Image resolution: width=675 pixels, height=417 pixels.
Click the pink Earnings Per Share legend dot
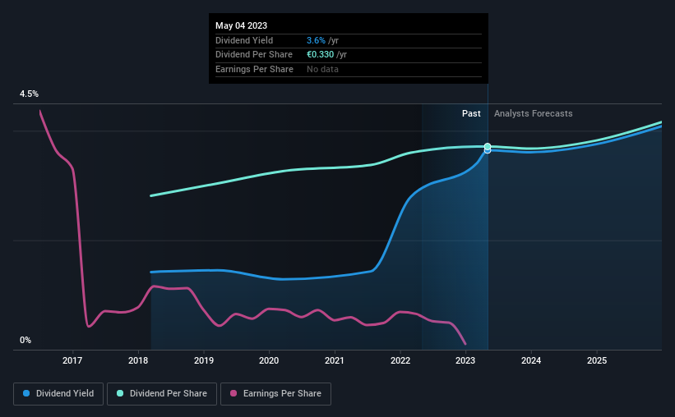coord(233,393)
